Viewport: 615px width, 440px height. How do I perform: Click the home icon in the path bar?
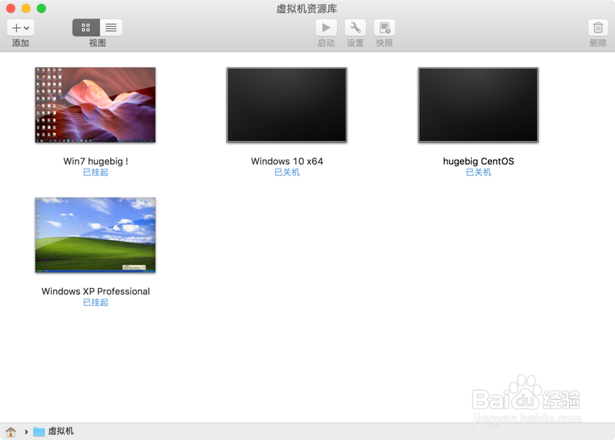click(10, 431)
